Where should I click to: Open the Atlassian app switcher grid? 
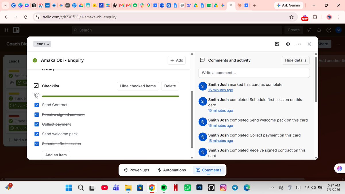coord(7,30)
